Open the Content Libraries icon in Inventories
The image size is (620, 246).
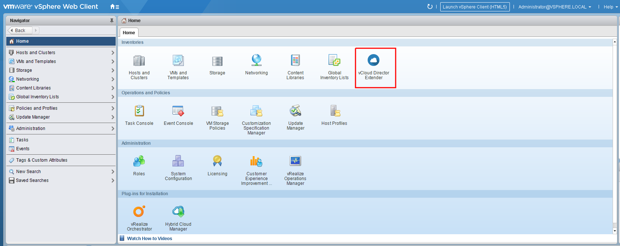[295, 60]
